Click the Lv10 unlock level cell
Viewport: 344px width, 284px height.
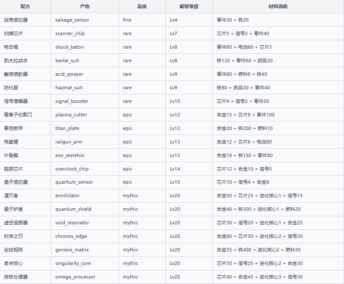pos(189,101)
